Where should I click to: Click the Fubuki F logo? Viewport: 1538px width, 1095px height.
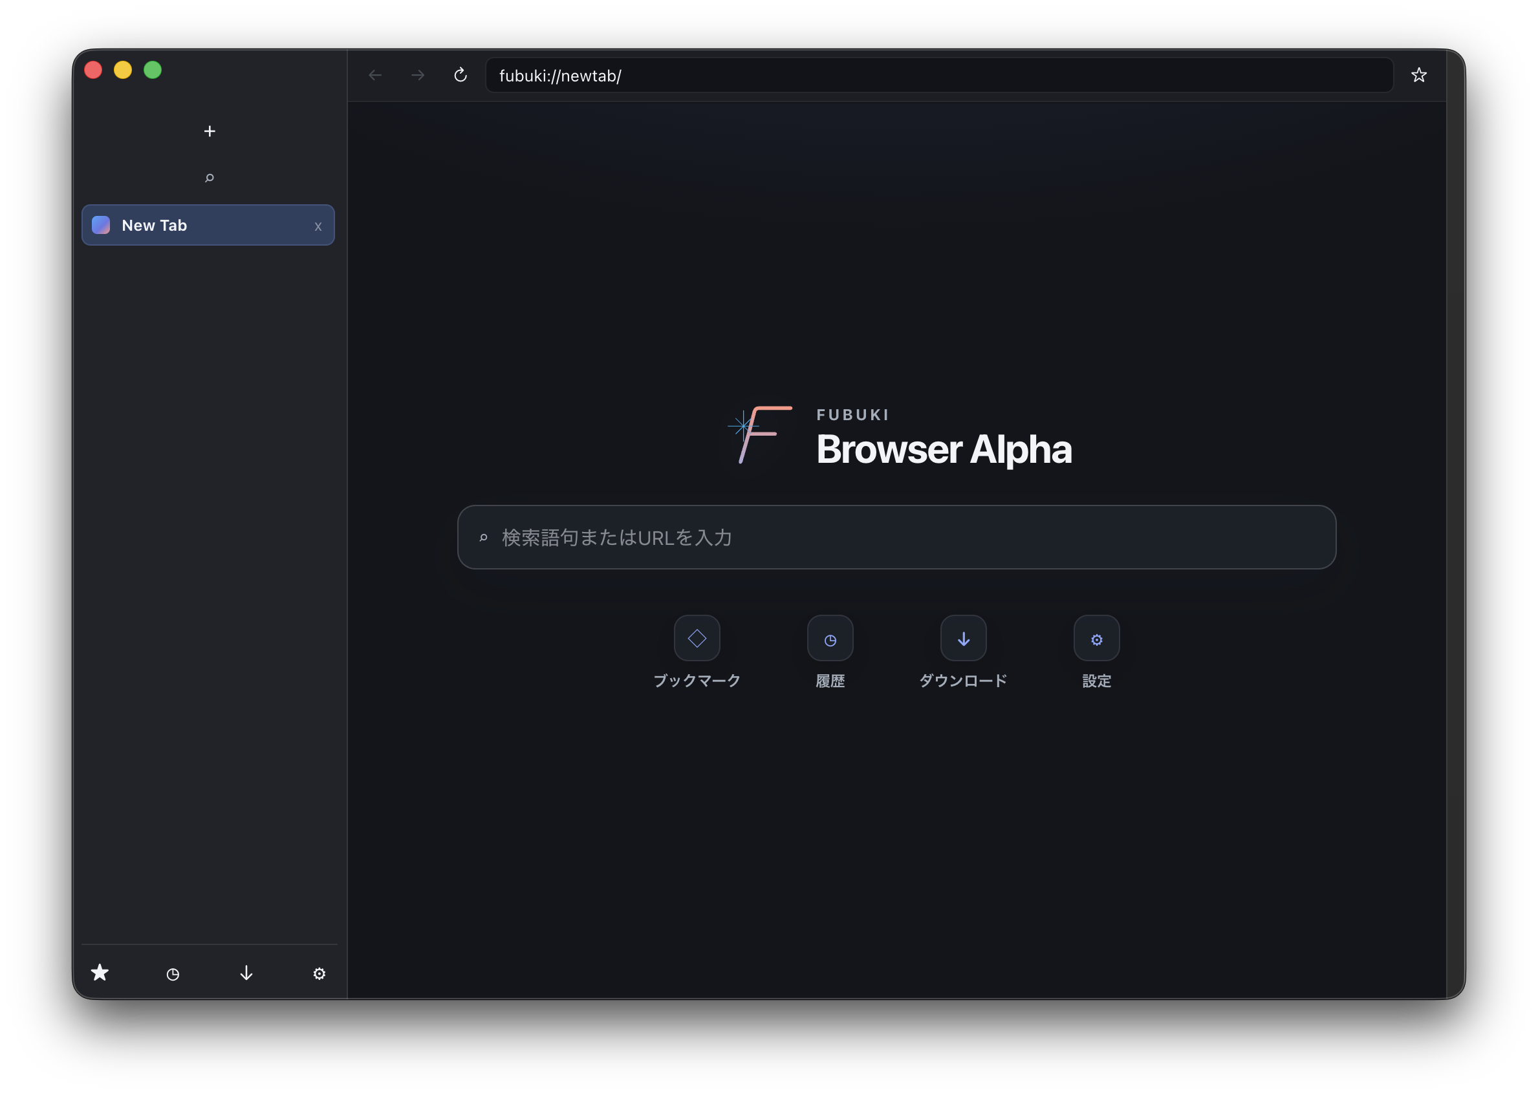coord(760,435)
